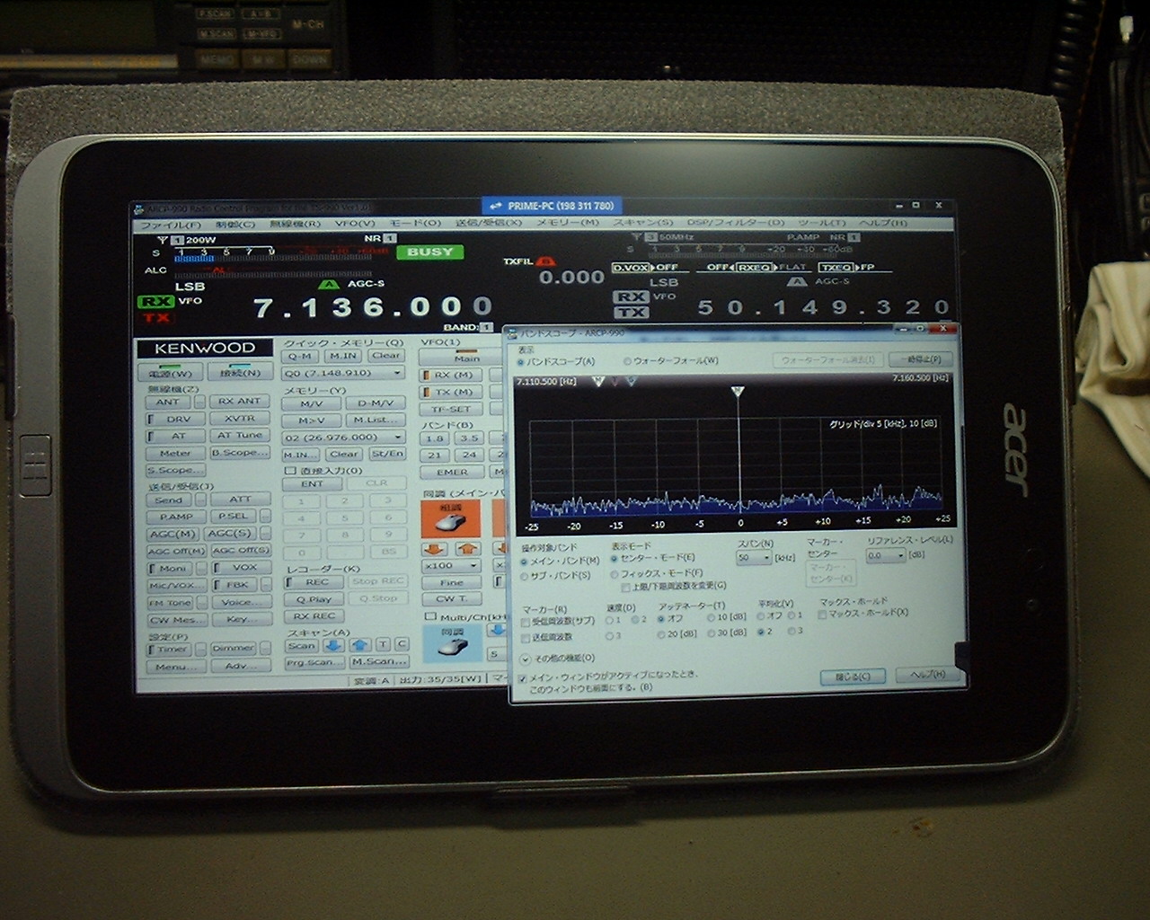Click the sub-band RX indicator
Image resolution: width=1150 pixels, height=920 pixels.
point(631,296)
